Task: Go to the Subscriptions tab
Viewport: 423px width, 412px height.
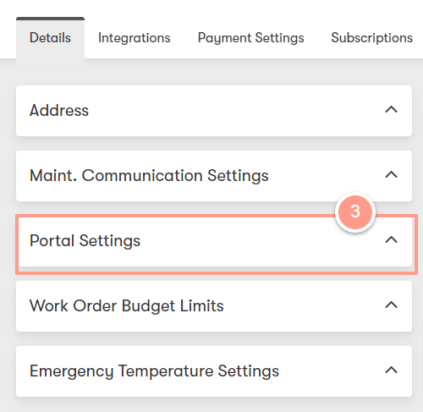Action: (372, 38)
